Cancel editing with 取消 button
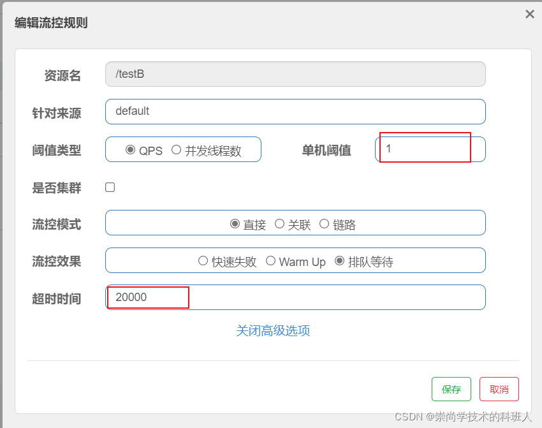The width and height of the screenshot is (542, 428). click(499, 389)
